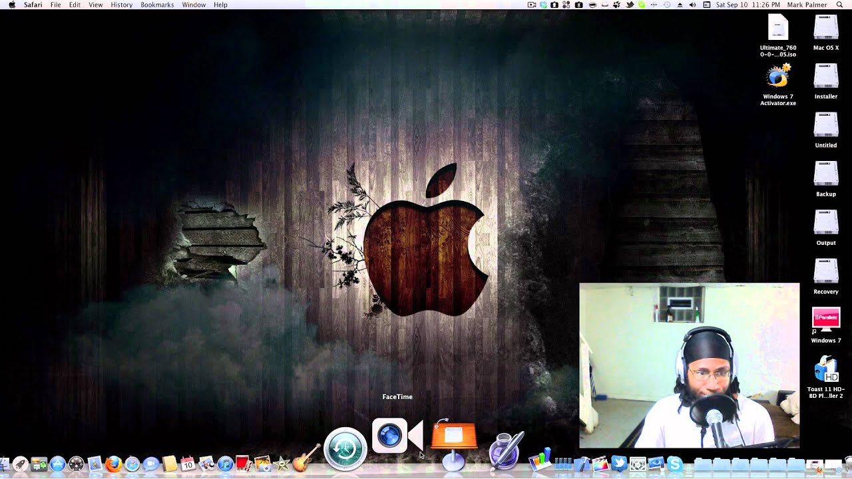Select the Backup drive icon

(826, 178)
